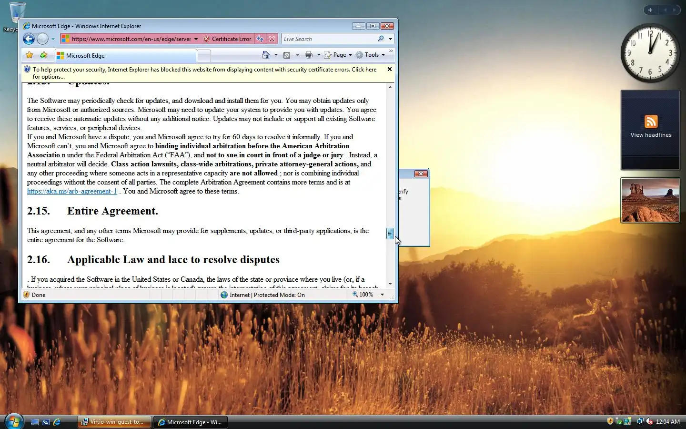
Task: Click the yellow security shield tray icon
Action: pyautogui.click(x=610, y=421)
